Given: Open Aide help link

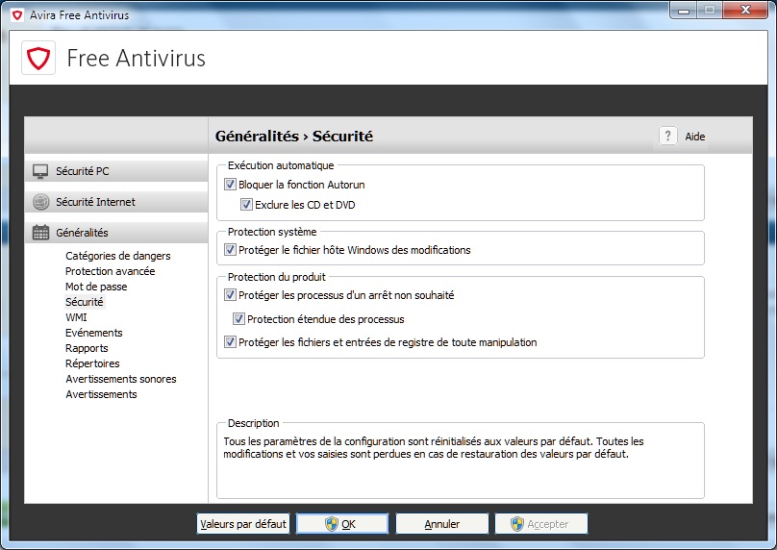Looking at the screenshot, I should pos(694,137).
